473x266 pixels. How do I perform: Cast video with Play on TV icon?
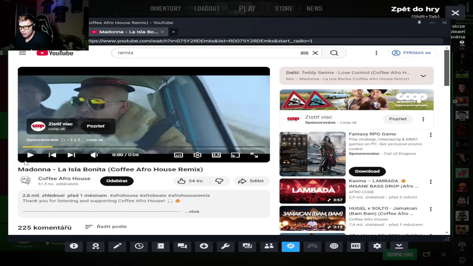point(235,155)
